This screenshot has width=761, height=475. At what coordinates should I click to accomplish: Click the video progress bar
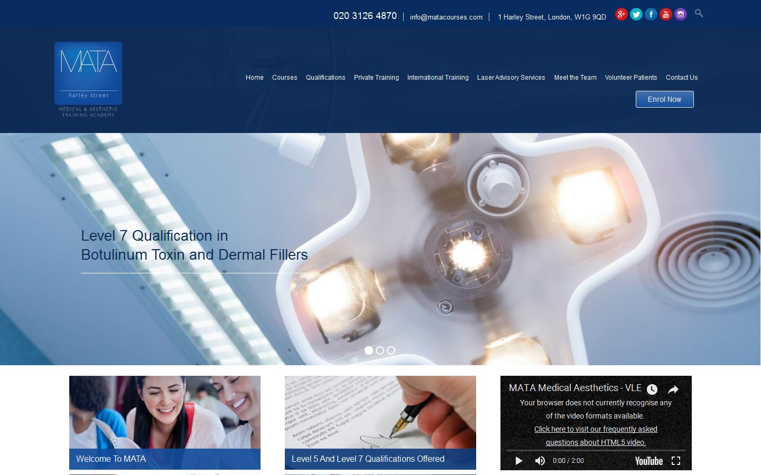pyautogui.click(x=596, y=450)
